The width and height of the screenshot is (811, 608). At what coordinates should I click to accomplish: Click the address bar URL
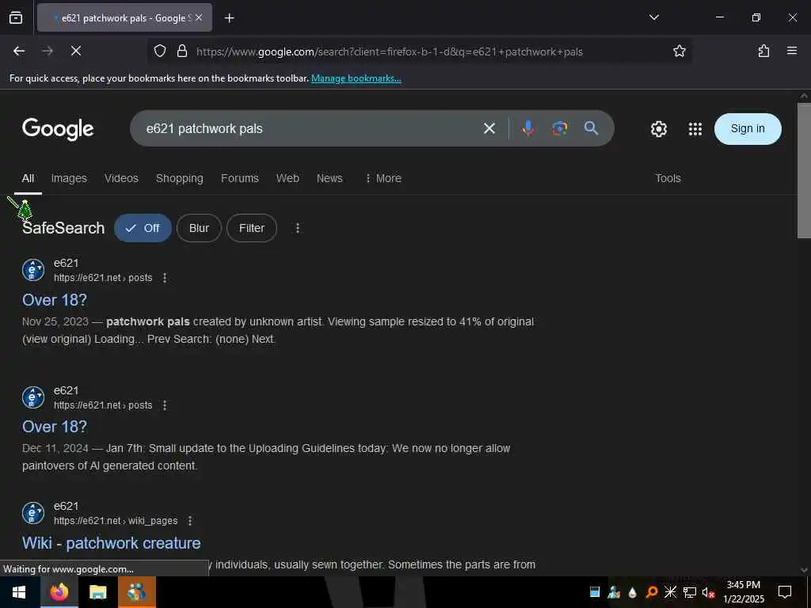click(389, 51)
